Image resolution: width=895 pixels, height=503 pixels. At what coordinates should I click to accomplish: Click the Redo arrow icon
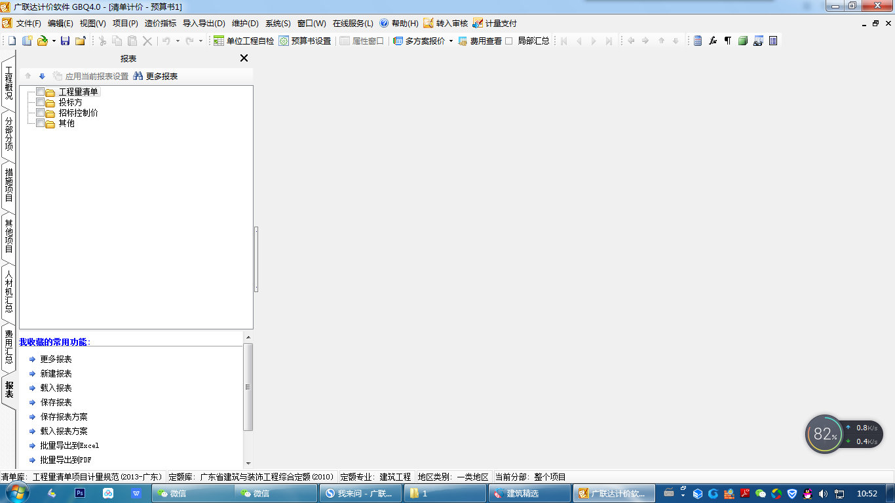189,41
